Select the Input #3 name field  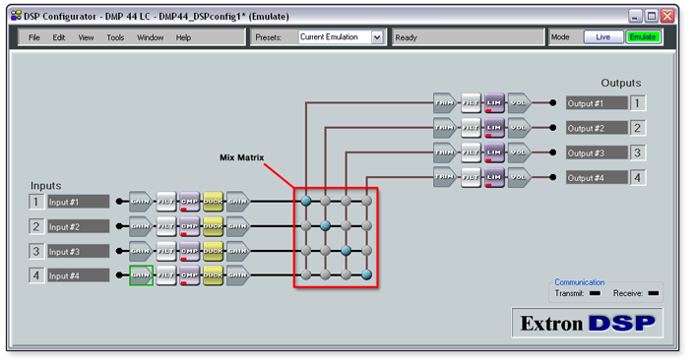[79, 251]
